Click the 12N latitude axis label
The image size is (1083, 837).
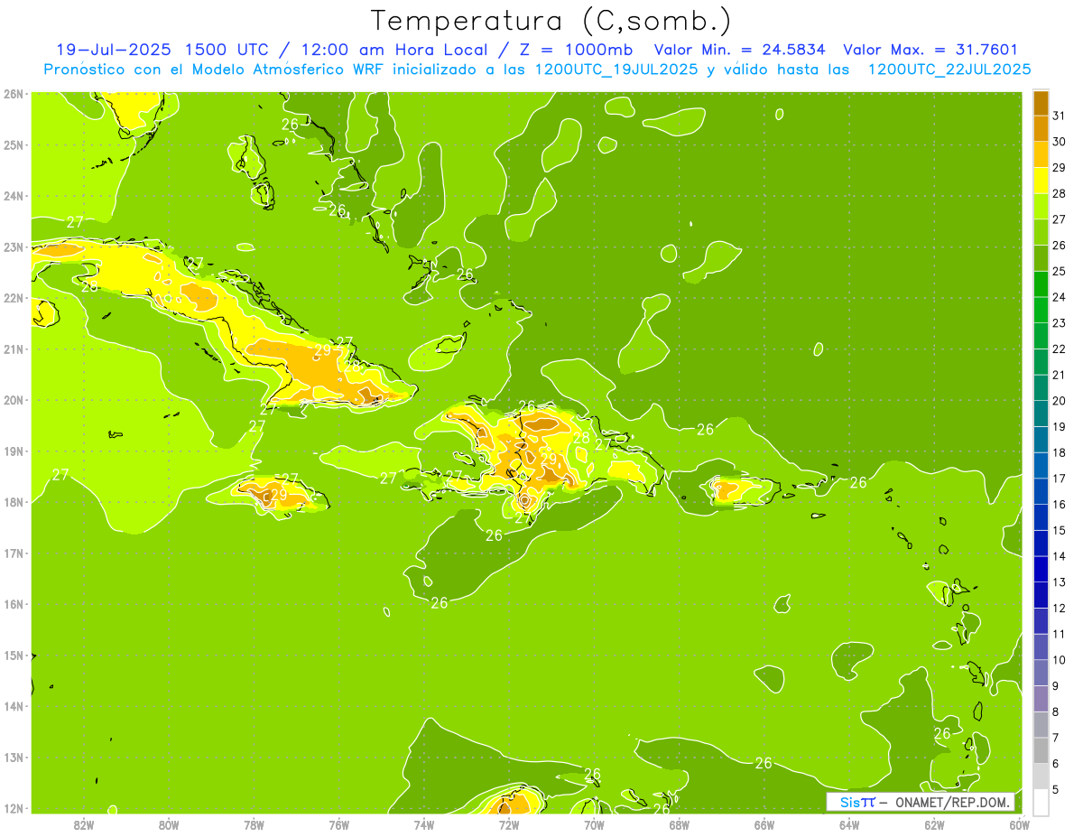(13, 808)
